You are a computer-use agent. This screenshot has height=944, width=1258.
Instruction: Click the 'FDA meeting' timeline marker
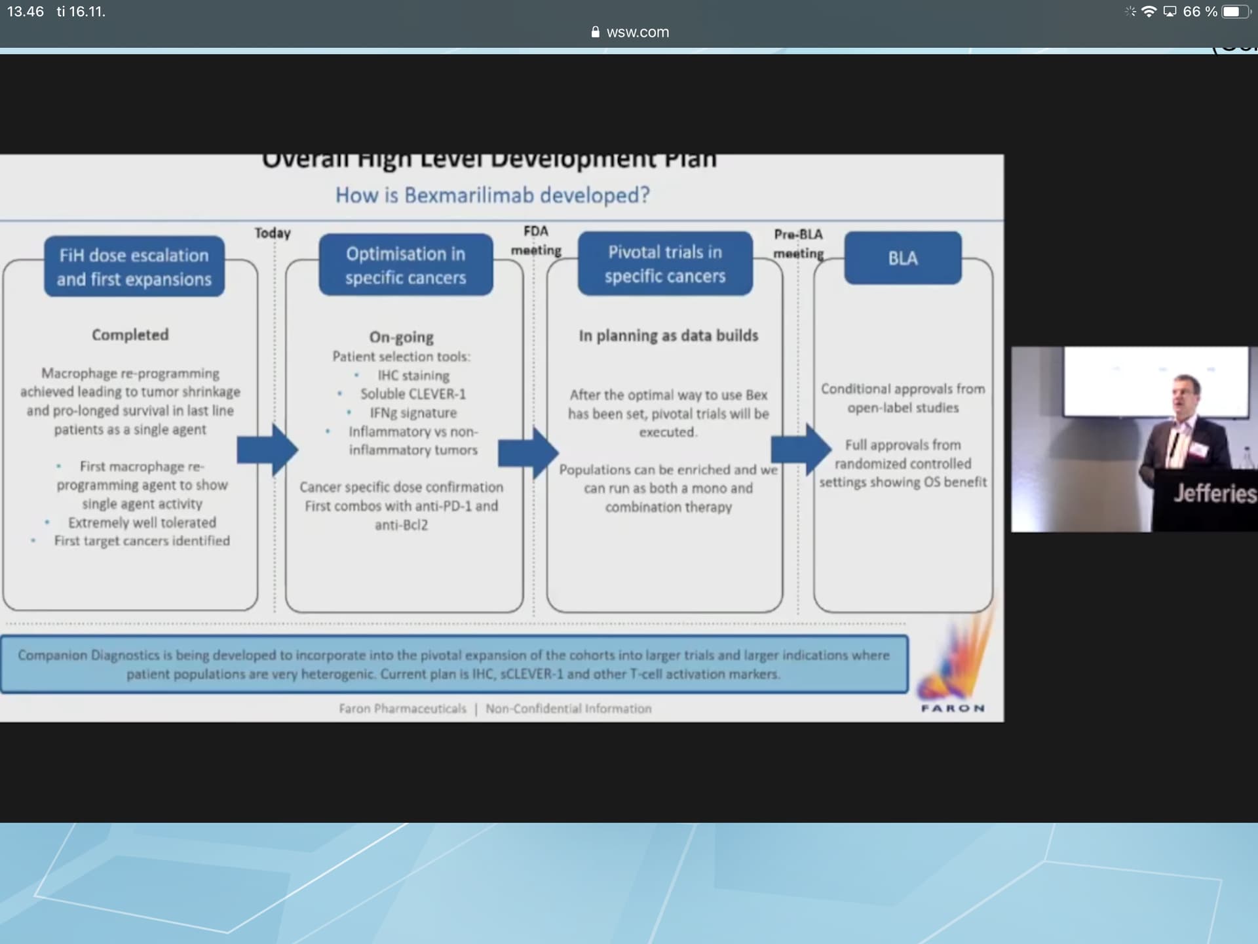(536, 241)
